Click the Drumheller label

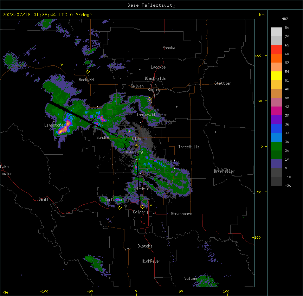224,171
